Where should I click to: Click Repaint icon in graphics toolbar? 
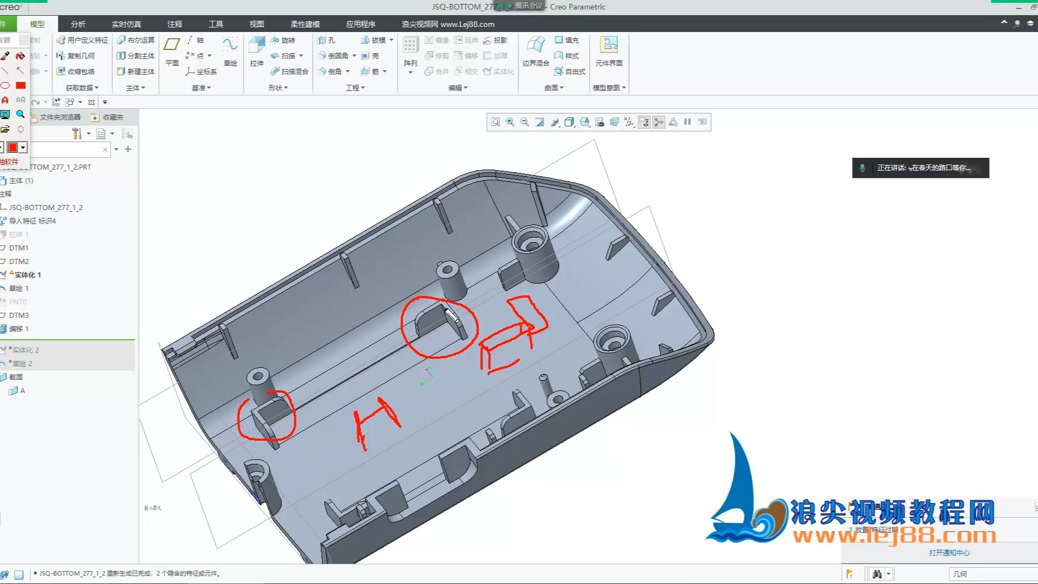point(539,122)
